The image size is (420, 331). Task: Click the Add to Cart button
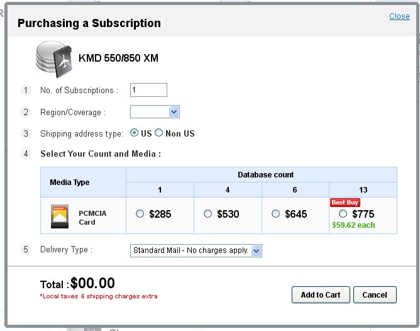click(321, 295)
